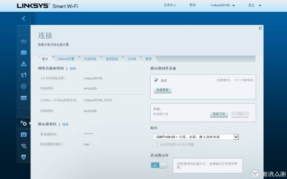Expand the 退出 dropdown arrow
Image resolution: width=287 pixels, height=179 pixels.
click(260, 5)
